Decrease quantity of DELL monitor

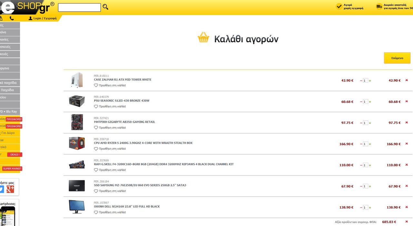[x=361, y=208]
